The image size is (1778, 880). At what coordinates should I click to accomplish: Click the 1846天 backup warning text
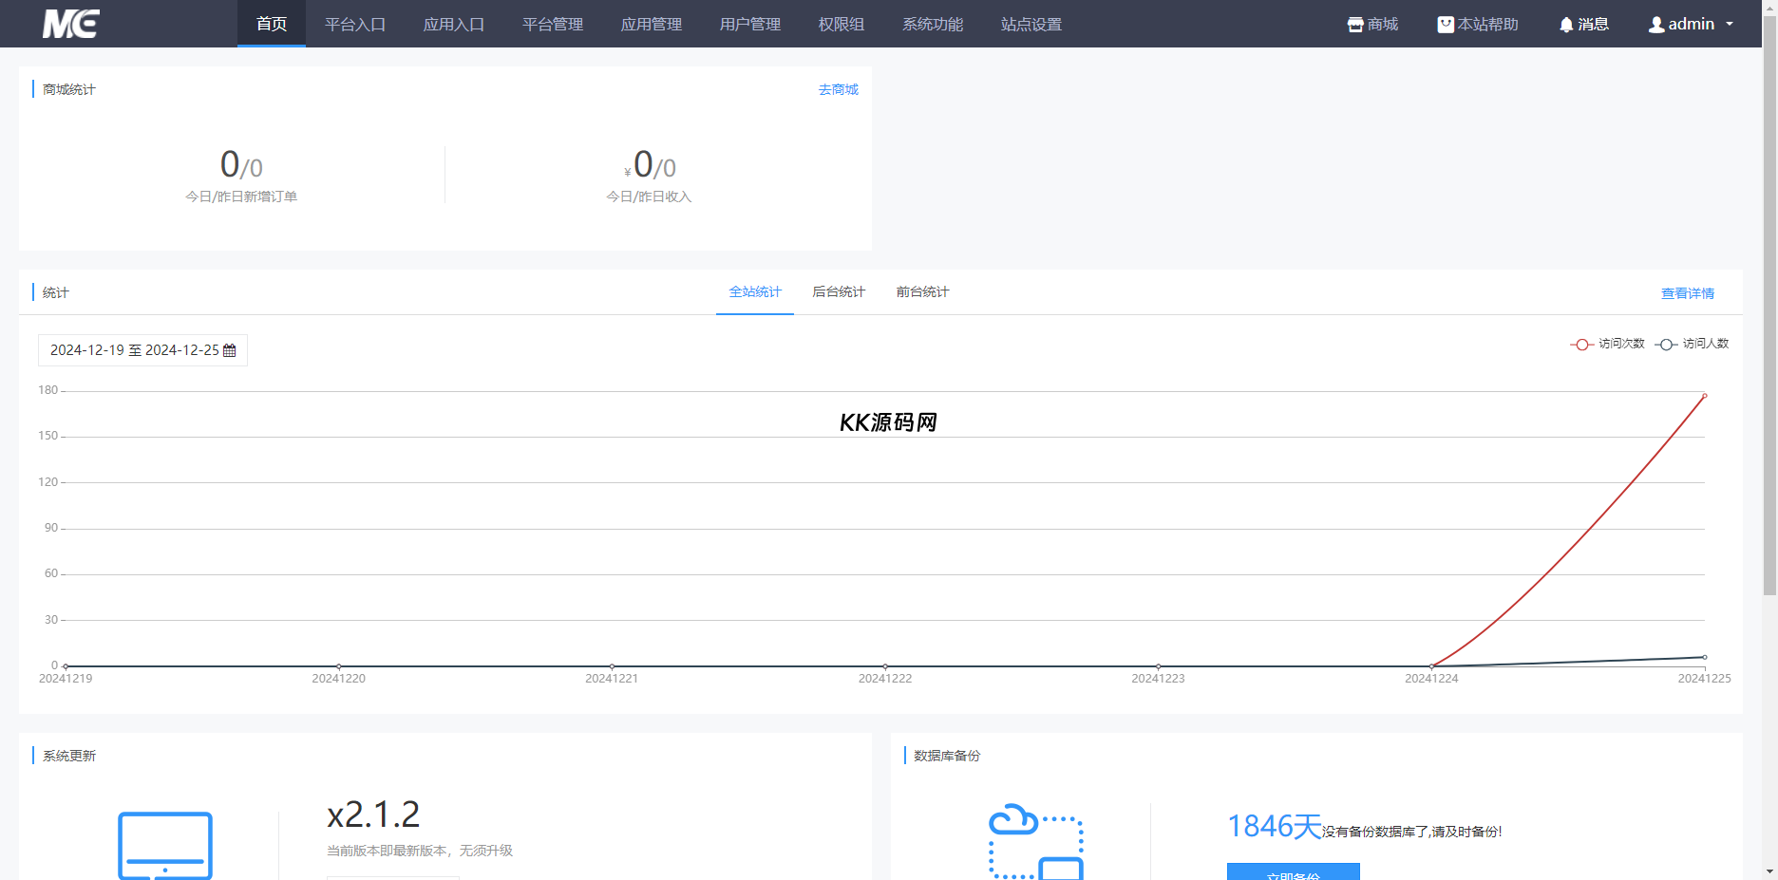(1364, 827)
